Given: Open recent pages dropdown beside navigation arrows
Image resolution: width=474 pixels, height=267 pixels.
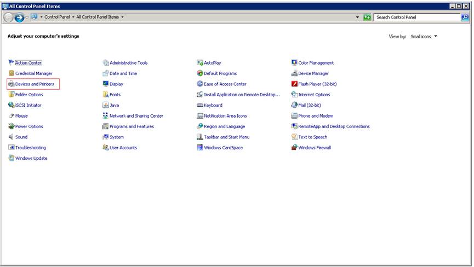Looking at the screenshot, I should [x=27, y=17].
